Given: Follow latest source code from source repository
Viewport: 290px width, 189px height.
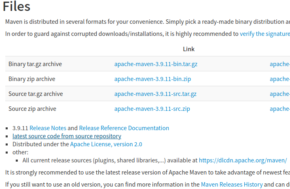Looking at the screenshot, I should pyautogui.click(x=67, y=136).
